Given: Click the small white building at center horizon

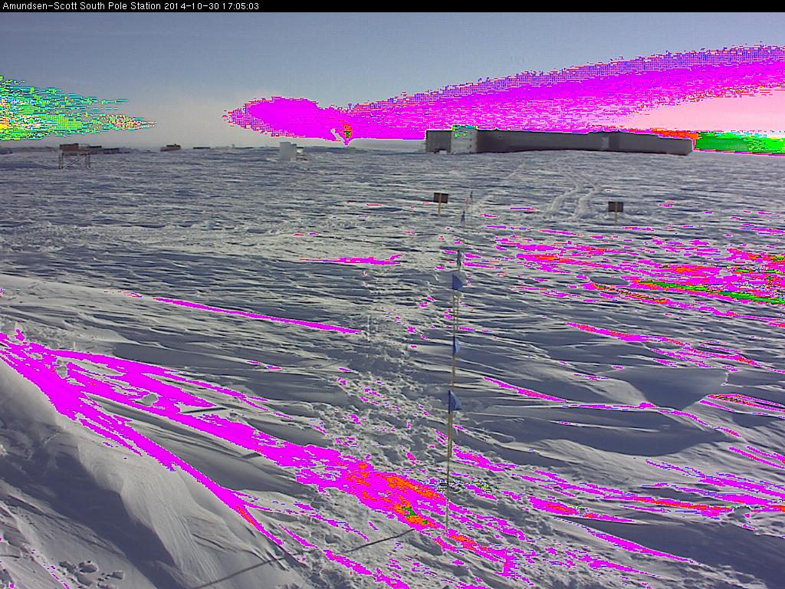Looking at the screenshot, I should coord(288,151).
